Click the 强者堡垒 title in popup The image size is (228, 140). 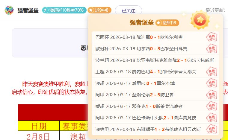point(141,23)
